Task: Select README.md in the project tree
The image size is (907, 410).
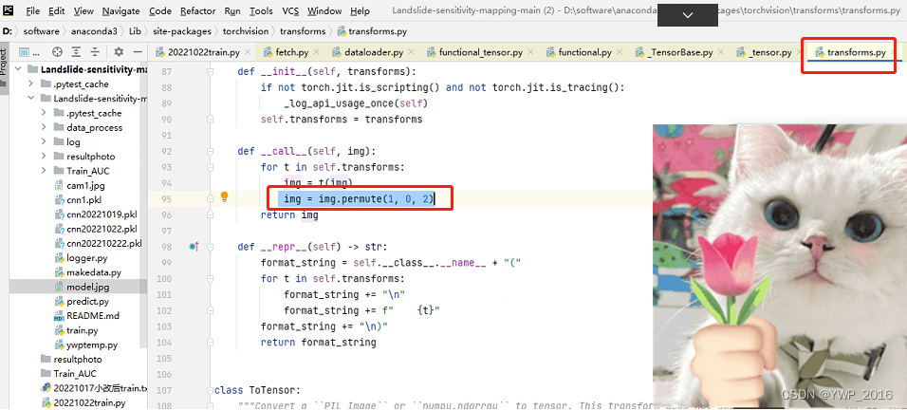Action: pos(86,316)
